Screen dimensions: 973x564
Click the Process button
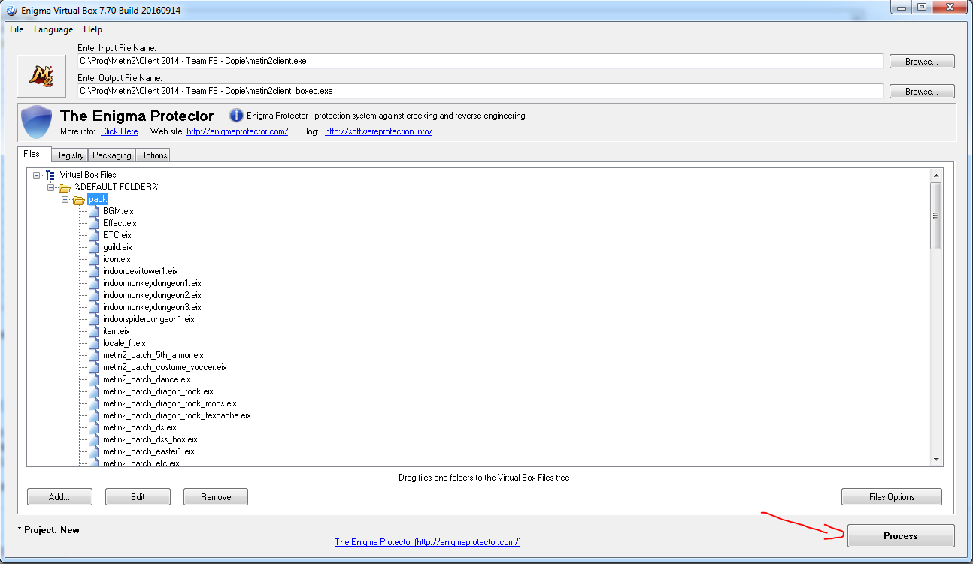(x=901, y=536)
